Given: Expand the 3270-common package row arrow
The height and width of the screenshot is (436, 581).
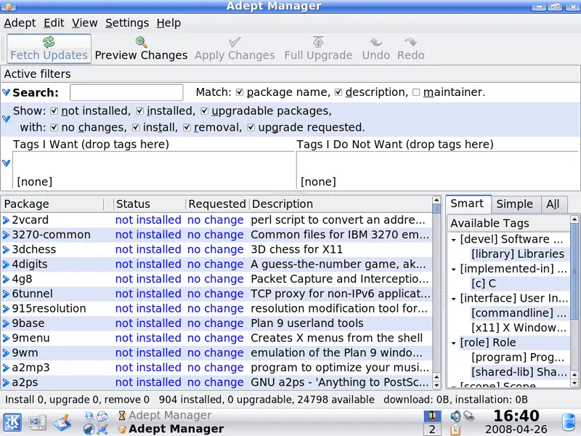Looking at the screenshot, I should coord(6,235).
